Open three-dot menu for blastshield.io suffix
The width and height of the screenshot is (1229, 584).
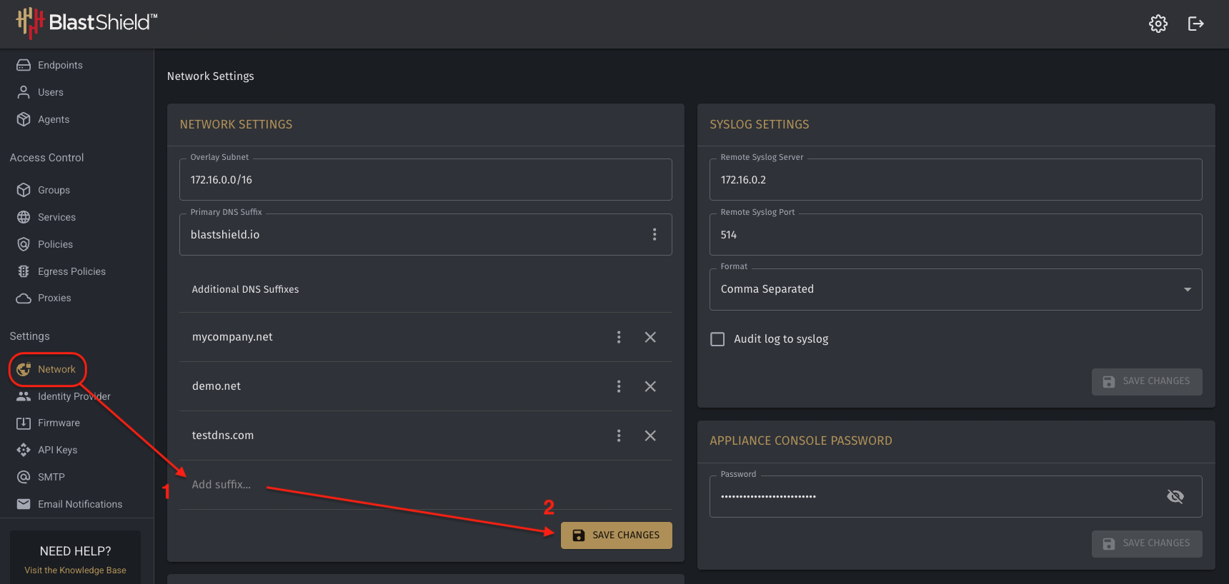point(655,234)
